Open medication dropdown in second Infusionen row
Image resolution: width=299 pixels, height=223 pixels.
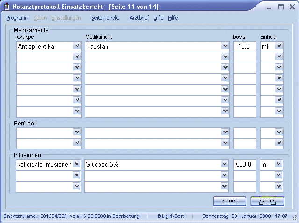[x=224, y=175]
